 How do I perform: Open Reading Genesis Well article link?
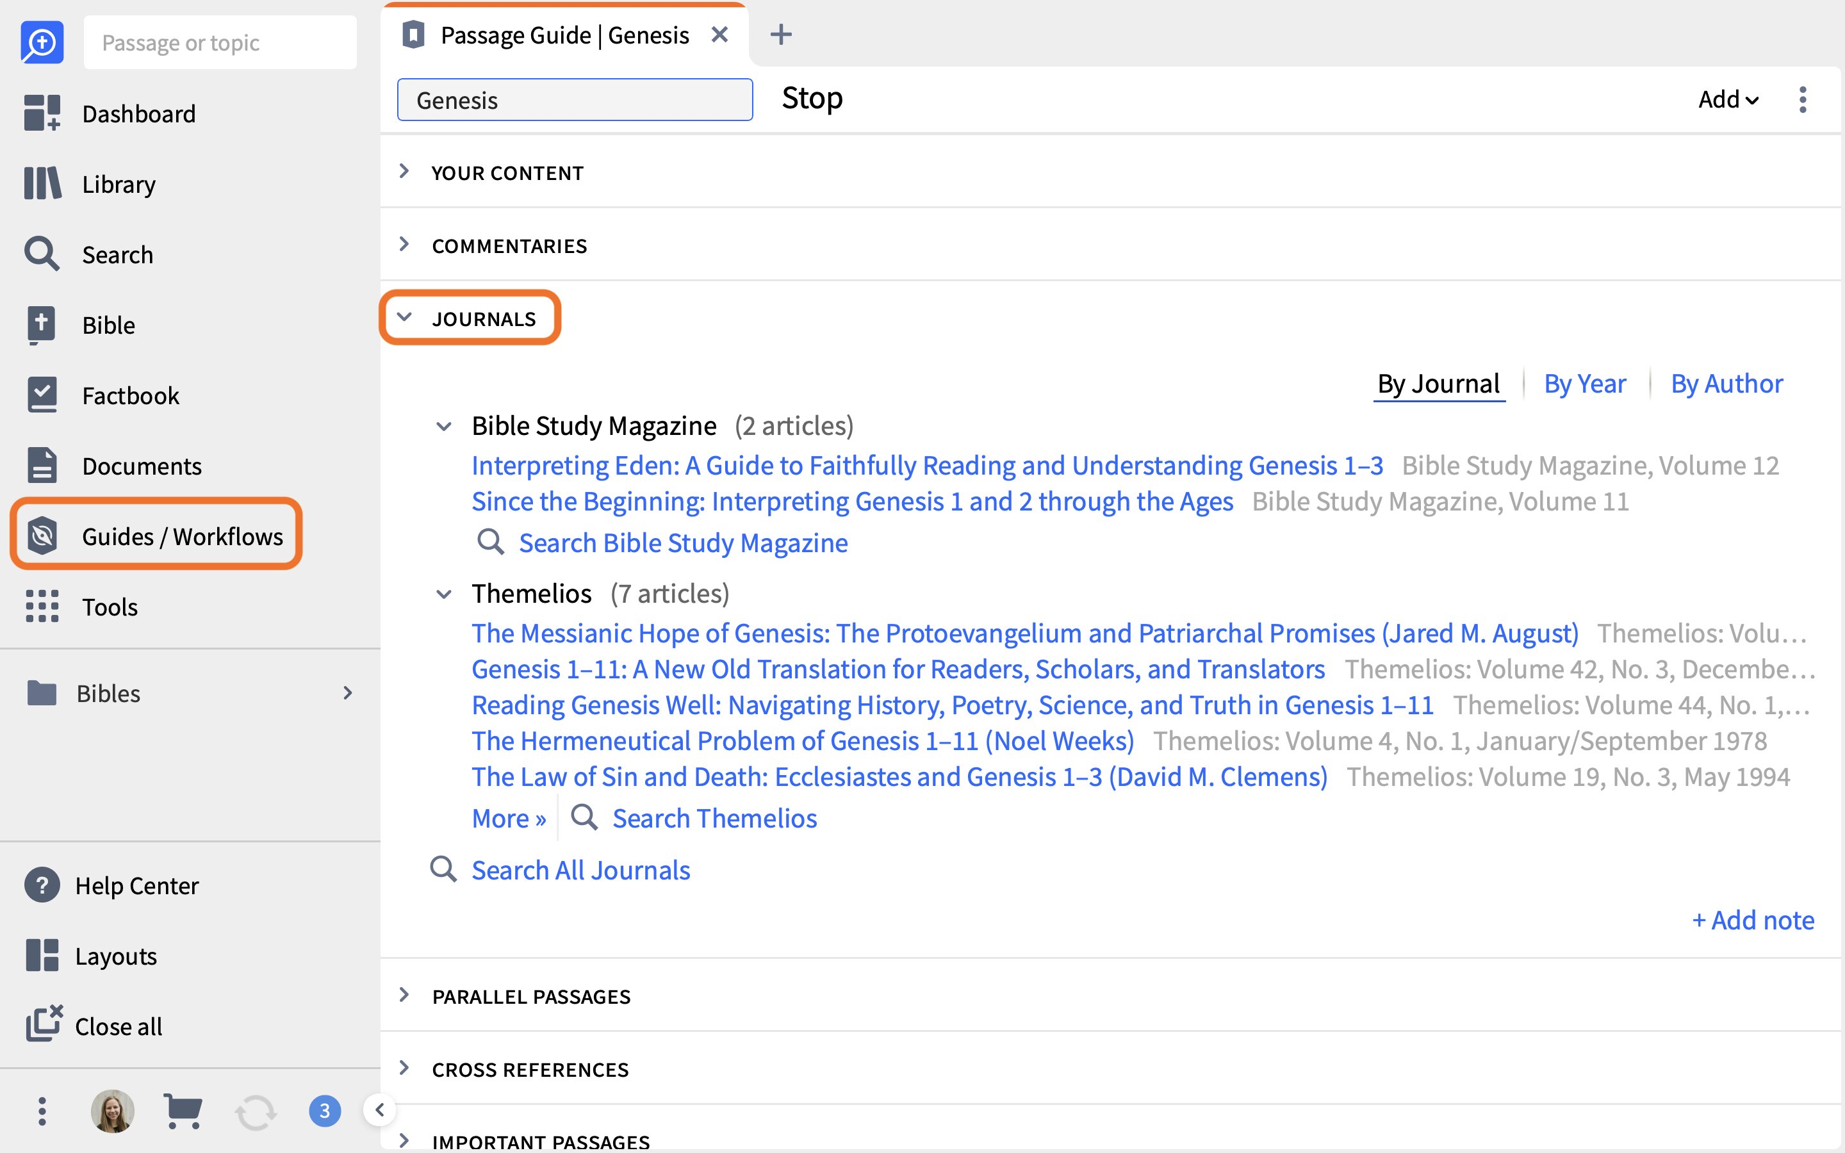(952, 705)
